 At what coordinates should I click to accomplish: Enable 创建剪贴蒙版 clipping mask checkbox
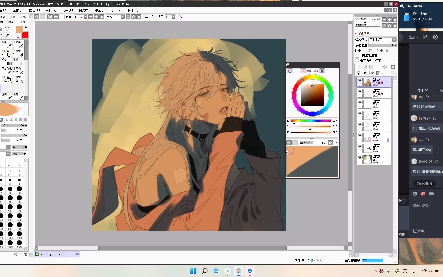click(x=357, y=56)
